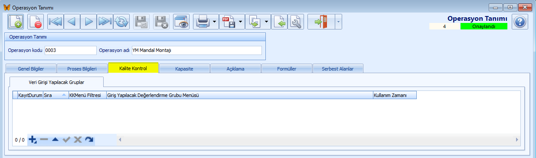Switch to the Genel Bilgiler tab

(x=31, y=68)
